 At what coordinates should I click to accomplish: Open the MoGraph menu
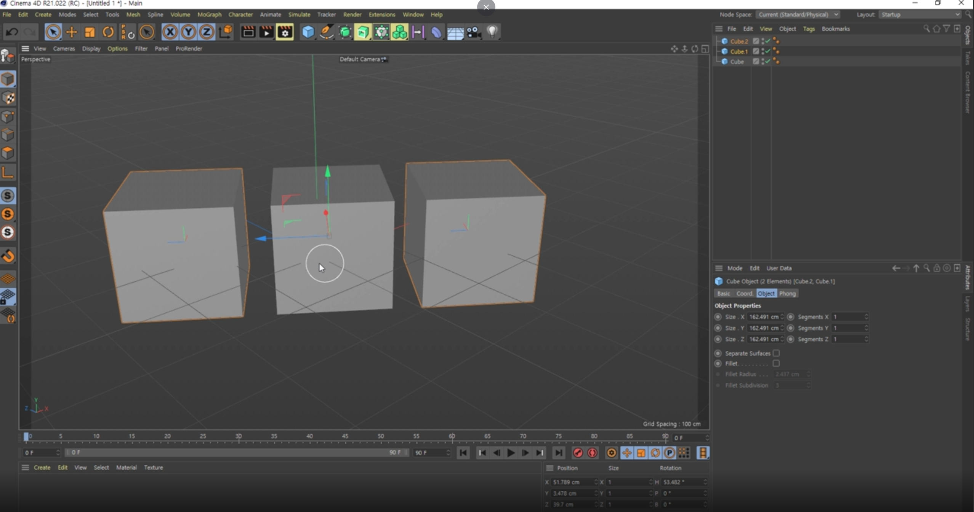click(209, 14)
